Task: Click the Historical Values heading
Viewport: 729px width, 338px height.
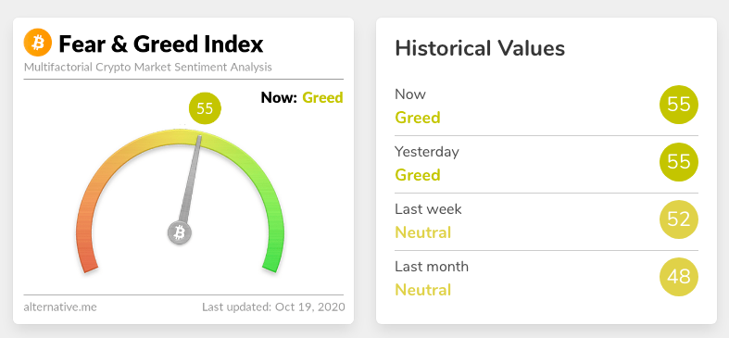Action: pyautogui.click(x=480, y=48)
